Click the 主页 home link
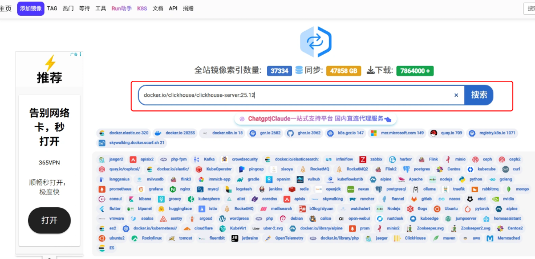This screenshot has height=259, width=535. tap(6, 9)
